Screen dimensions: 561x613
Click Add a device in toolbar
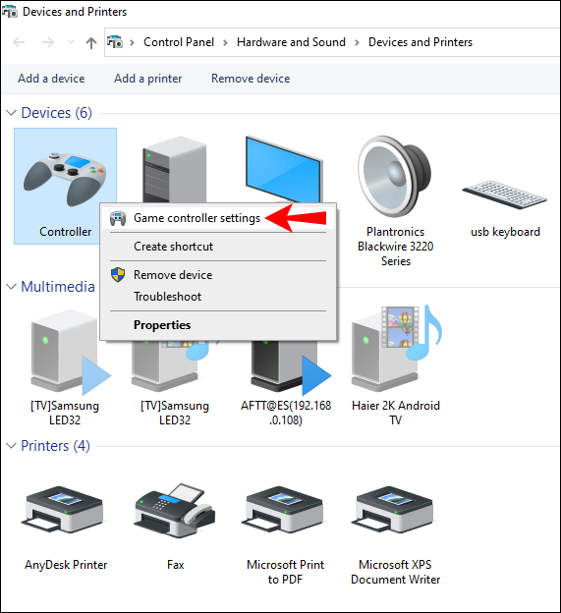pyautogui.click(x=51, y=79)
